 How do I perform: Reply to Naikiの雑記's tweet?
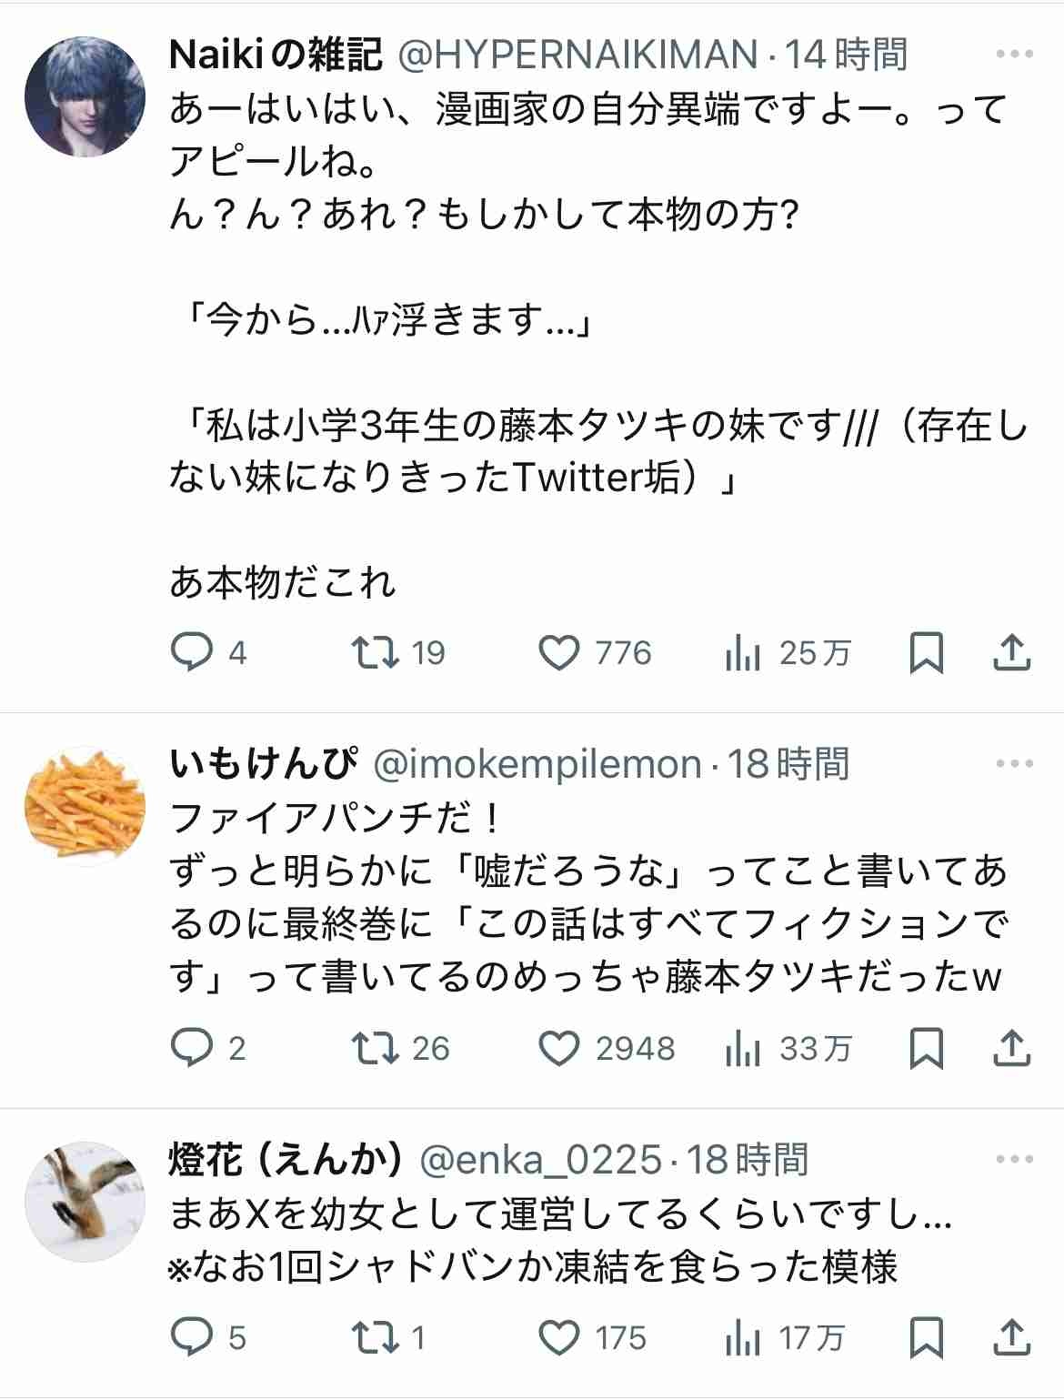point(192,652)
